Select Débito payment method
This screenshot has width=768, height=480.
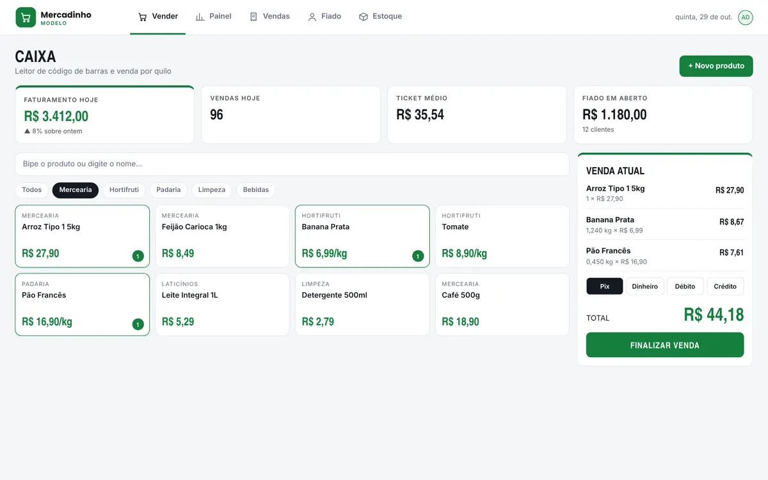(x=685, y=286)
